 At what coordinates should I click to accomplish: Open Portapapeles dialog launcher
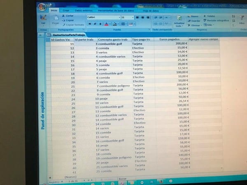(84, 30)
